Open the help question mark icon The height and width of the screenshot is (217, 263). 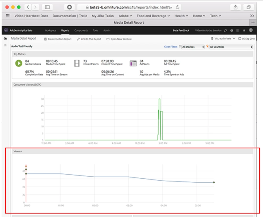click(x=232, y=30)
